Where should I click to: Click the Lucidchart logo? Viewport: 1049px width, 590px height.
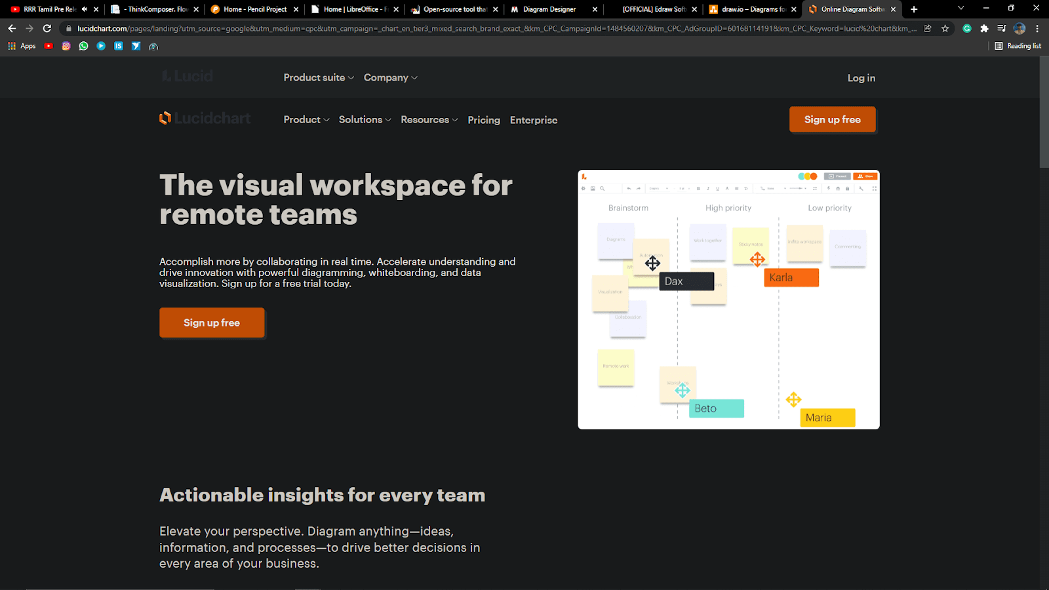click(x=205, y=118)
